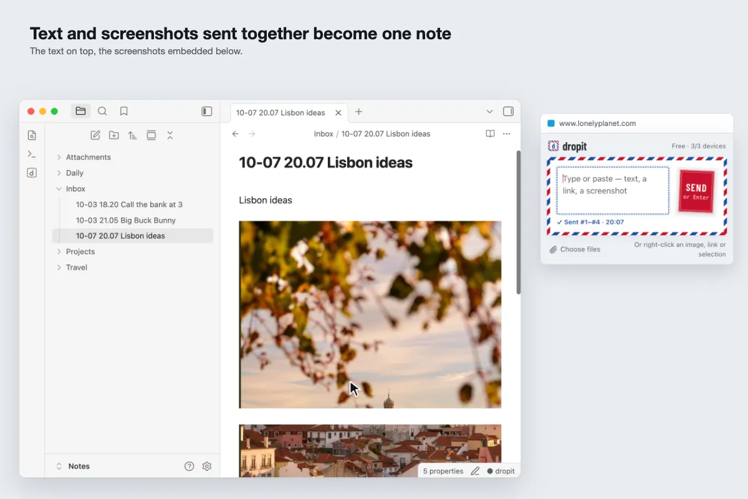Screen dimensions: 748x499
Task: Click Inbox in the breadcrumb
Action: tap(324, 133)
